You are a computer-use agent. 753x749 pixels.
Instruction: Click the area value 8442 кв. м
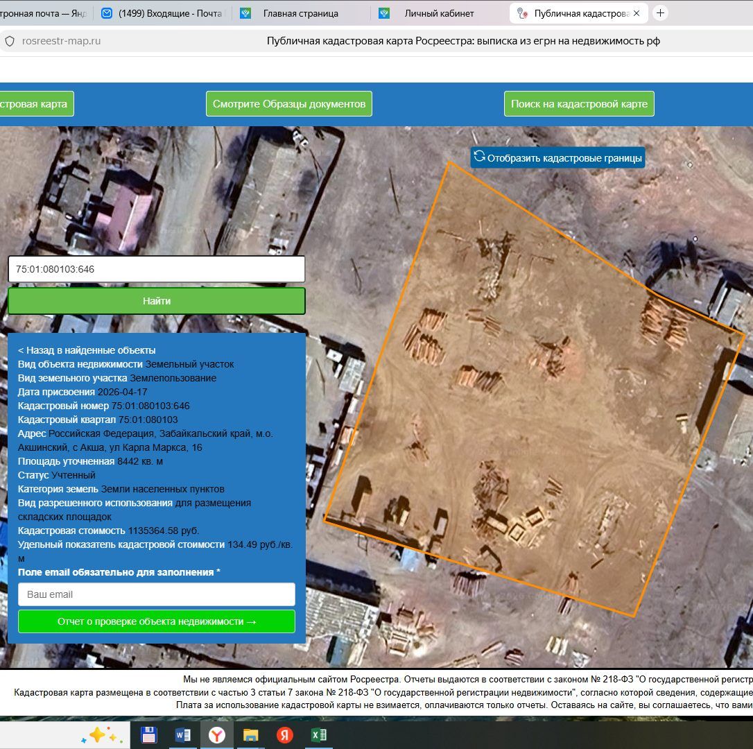pos(140,461)
